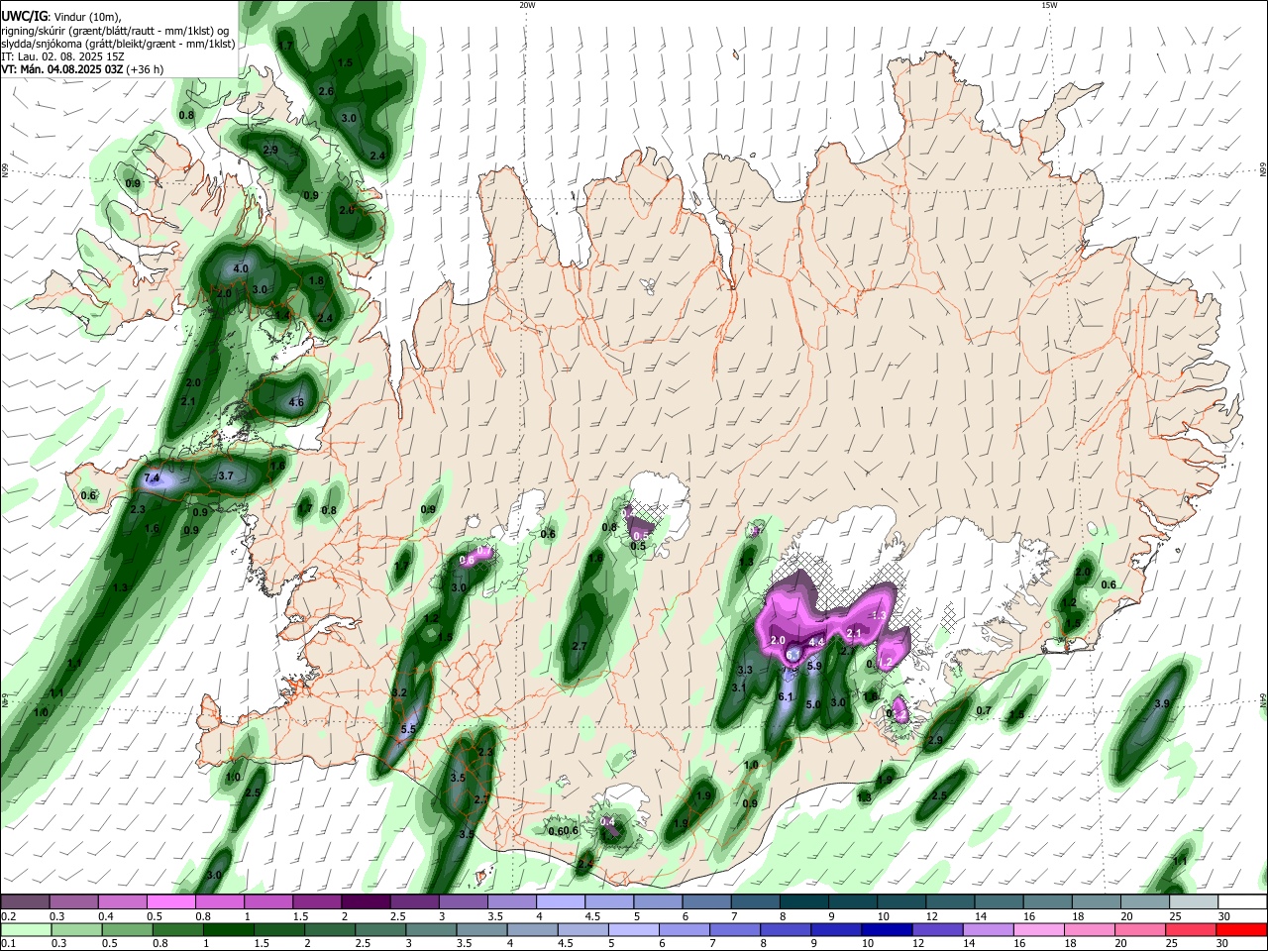The width and height of the screenshot is (1268, 951).
Task: Select the snow legend swatch starting at 14
Action: pos(999,902)
